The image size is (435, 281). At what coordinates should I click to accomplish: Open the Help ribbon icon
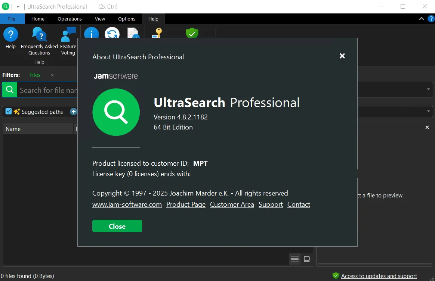(x=10, y=38)
